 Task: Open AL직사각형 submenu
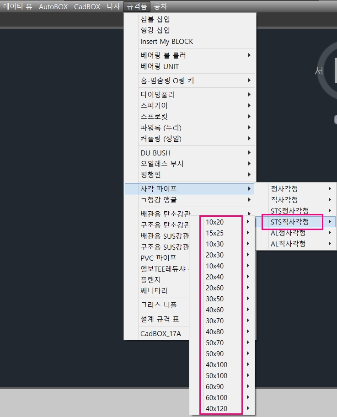(296, 244)
